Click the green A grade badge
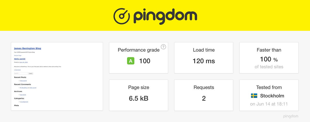 [x=131, y=61]
